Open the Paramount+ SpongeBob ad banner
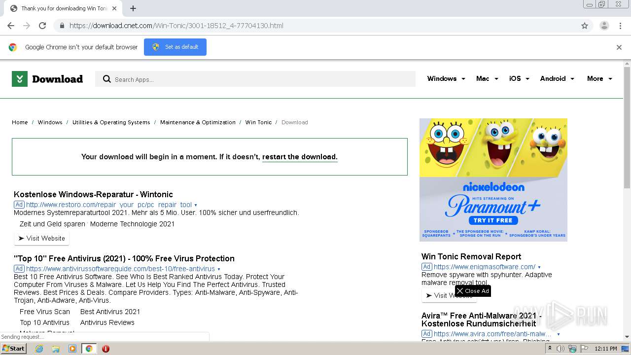This screenshot has height=355, width=631. 493,180
